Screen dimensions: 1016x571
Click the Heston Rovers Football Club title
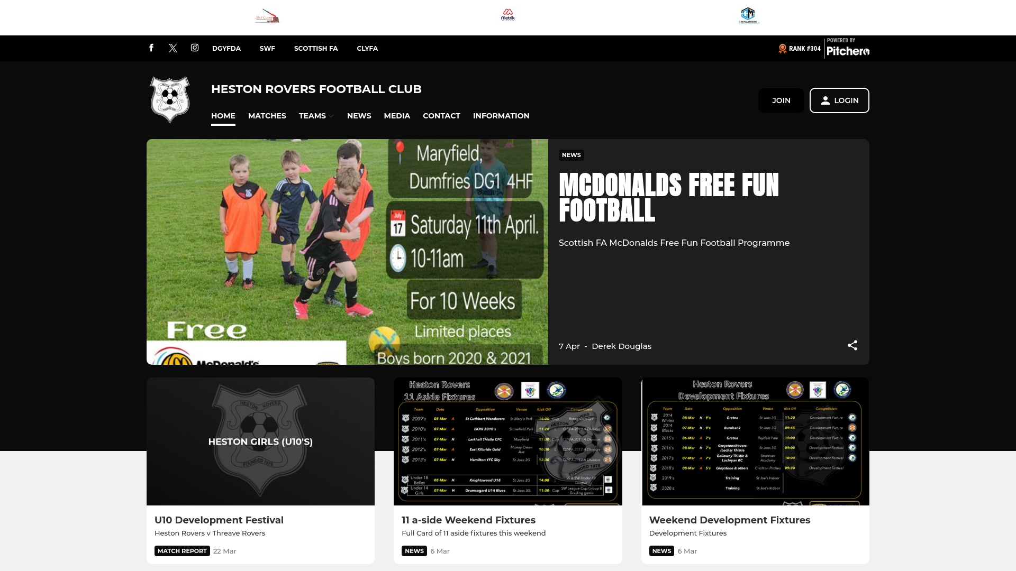(x=316, y=89)
